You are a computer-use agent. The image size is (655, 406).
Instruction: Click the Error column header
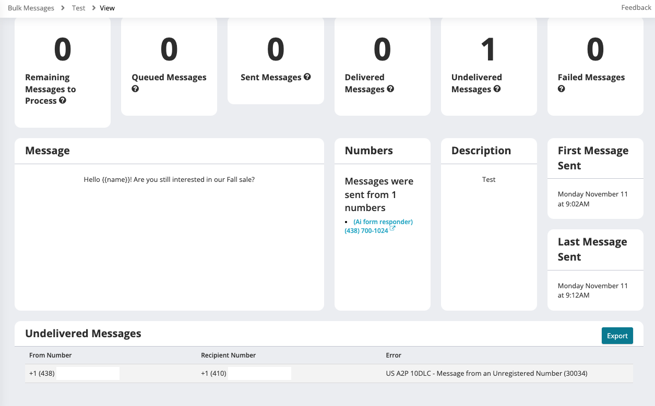coord(394,355)
